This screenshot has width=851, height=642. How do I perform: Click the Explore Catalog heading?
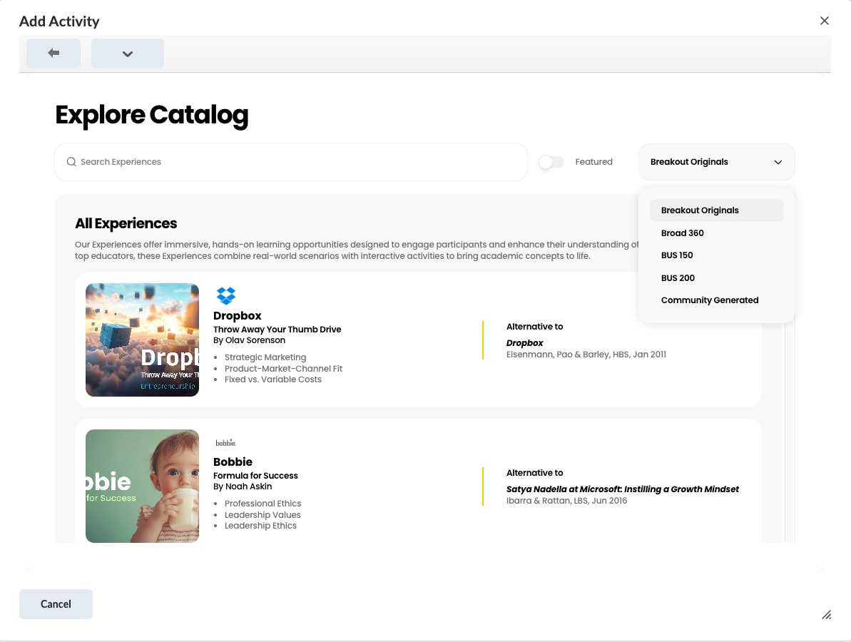(x=152, y=115)
